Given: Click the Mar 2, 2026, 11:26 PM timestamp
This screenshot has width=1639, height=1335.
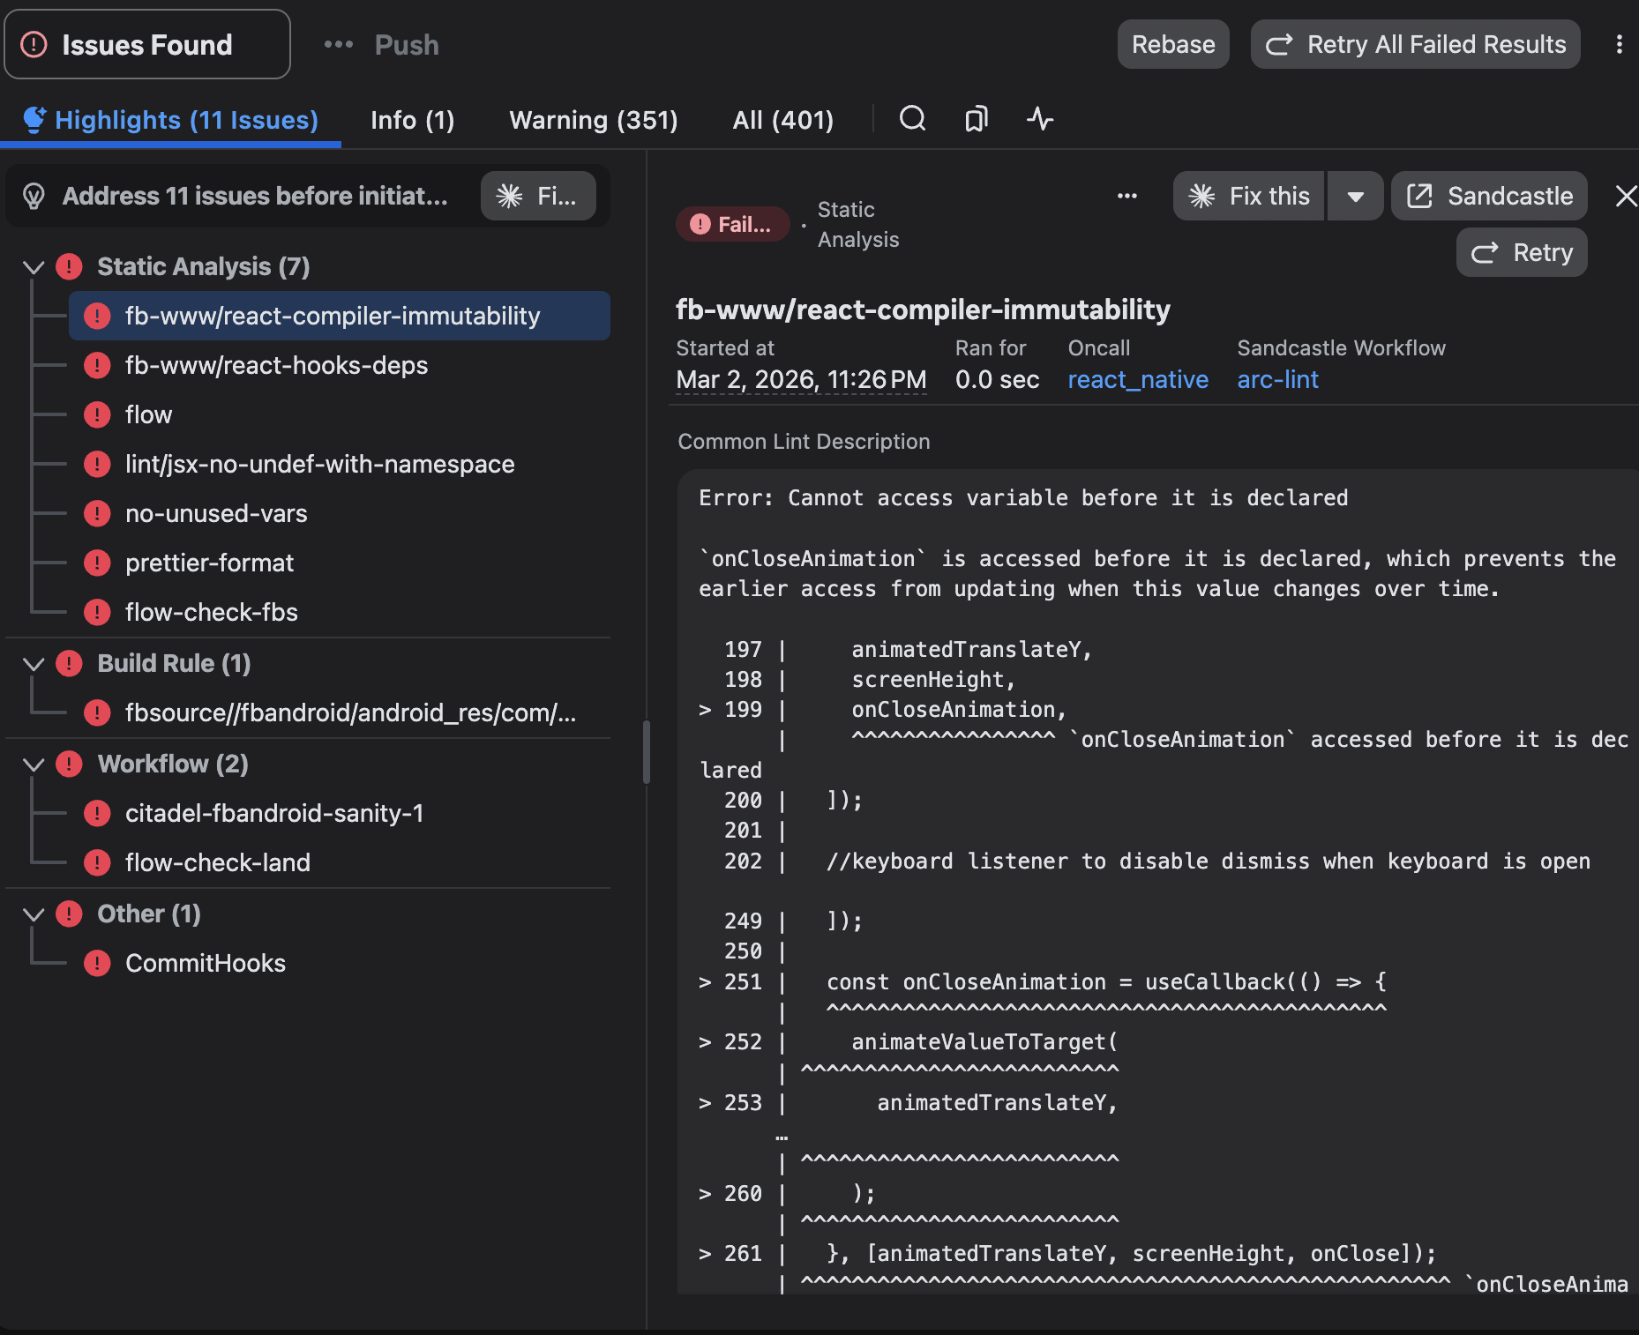Looking at the screenshot, I should tap(801, 379).
